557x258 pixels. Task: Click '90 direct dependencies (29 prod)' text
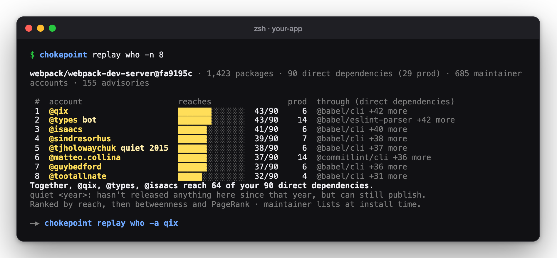point(364,74)
